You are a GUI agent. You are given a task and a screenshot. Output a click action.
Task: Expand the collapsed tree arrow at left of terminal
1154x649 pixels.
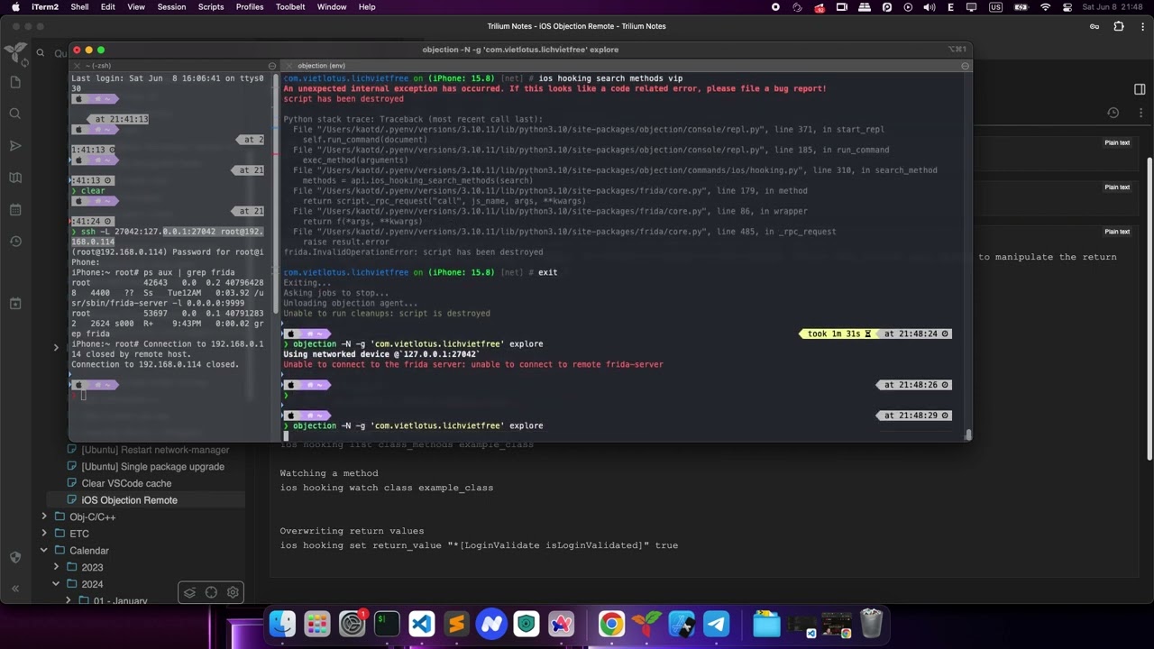(56, 348)
